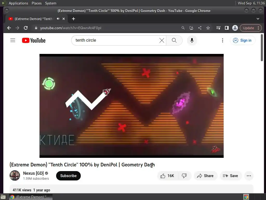Click the video player to pause
Screen dimensions: 266x200
coord(131,106)
